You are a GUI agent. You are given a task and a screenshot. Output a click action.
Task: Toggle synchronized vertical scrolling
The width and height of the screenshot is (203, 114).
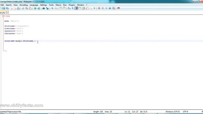[x=61, y=9]
